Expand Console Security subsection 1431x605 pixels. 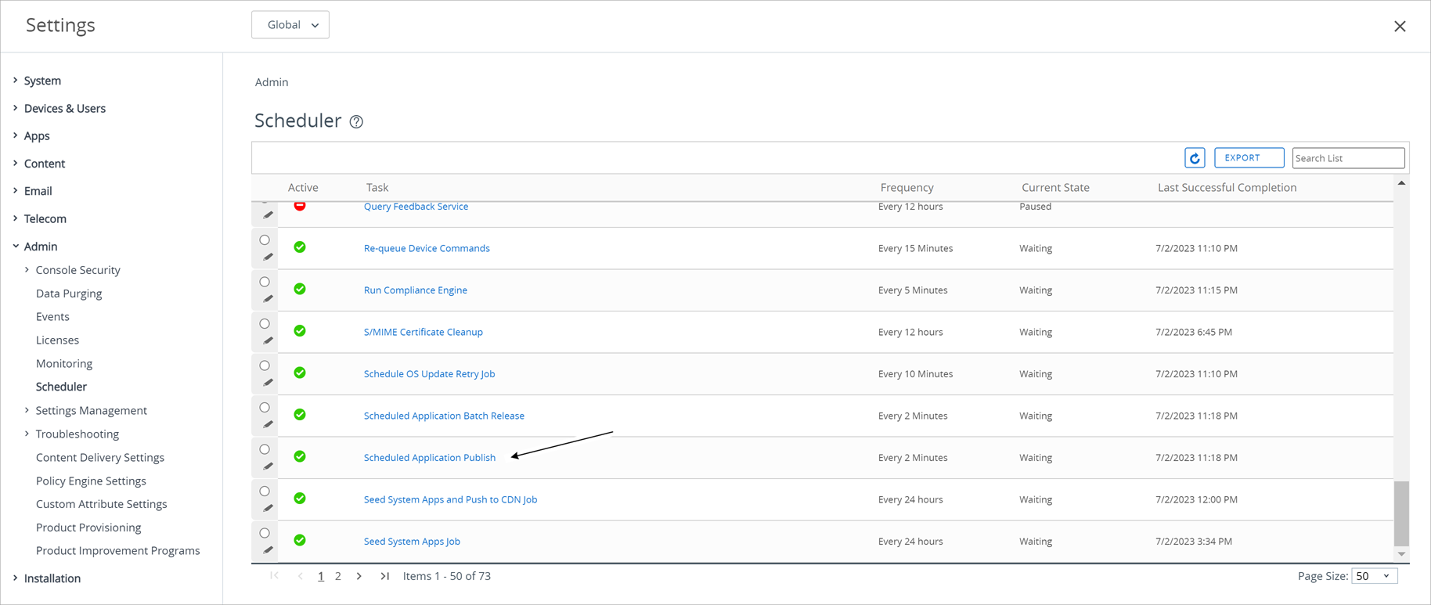click(27, 270)
